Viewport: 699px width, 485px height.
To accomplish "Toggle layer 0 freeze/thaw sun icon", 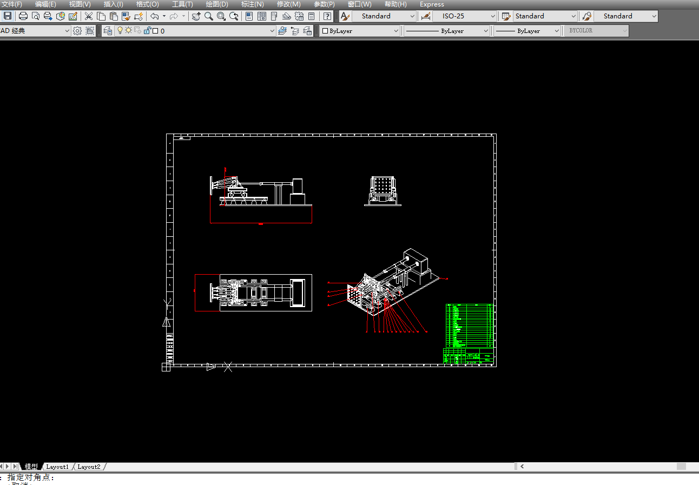I will [129, 31].
